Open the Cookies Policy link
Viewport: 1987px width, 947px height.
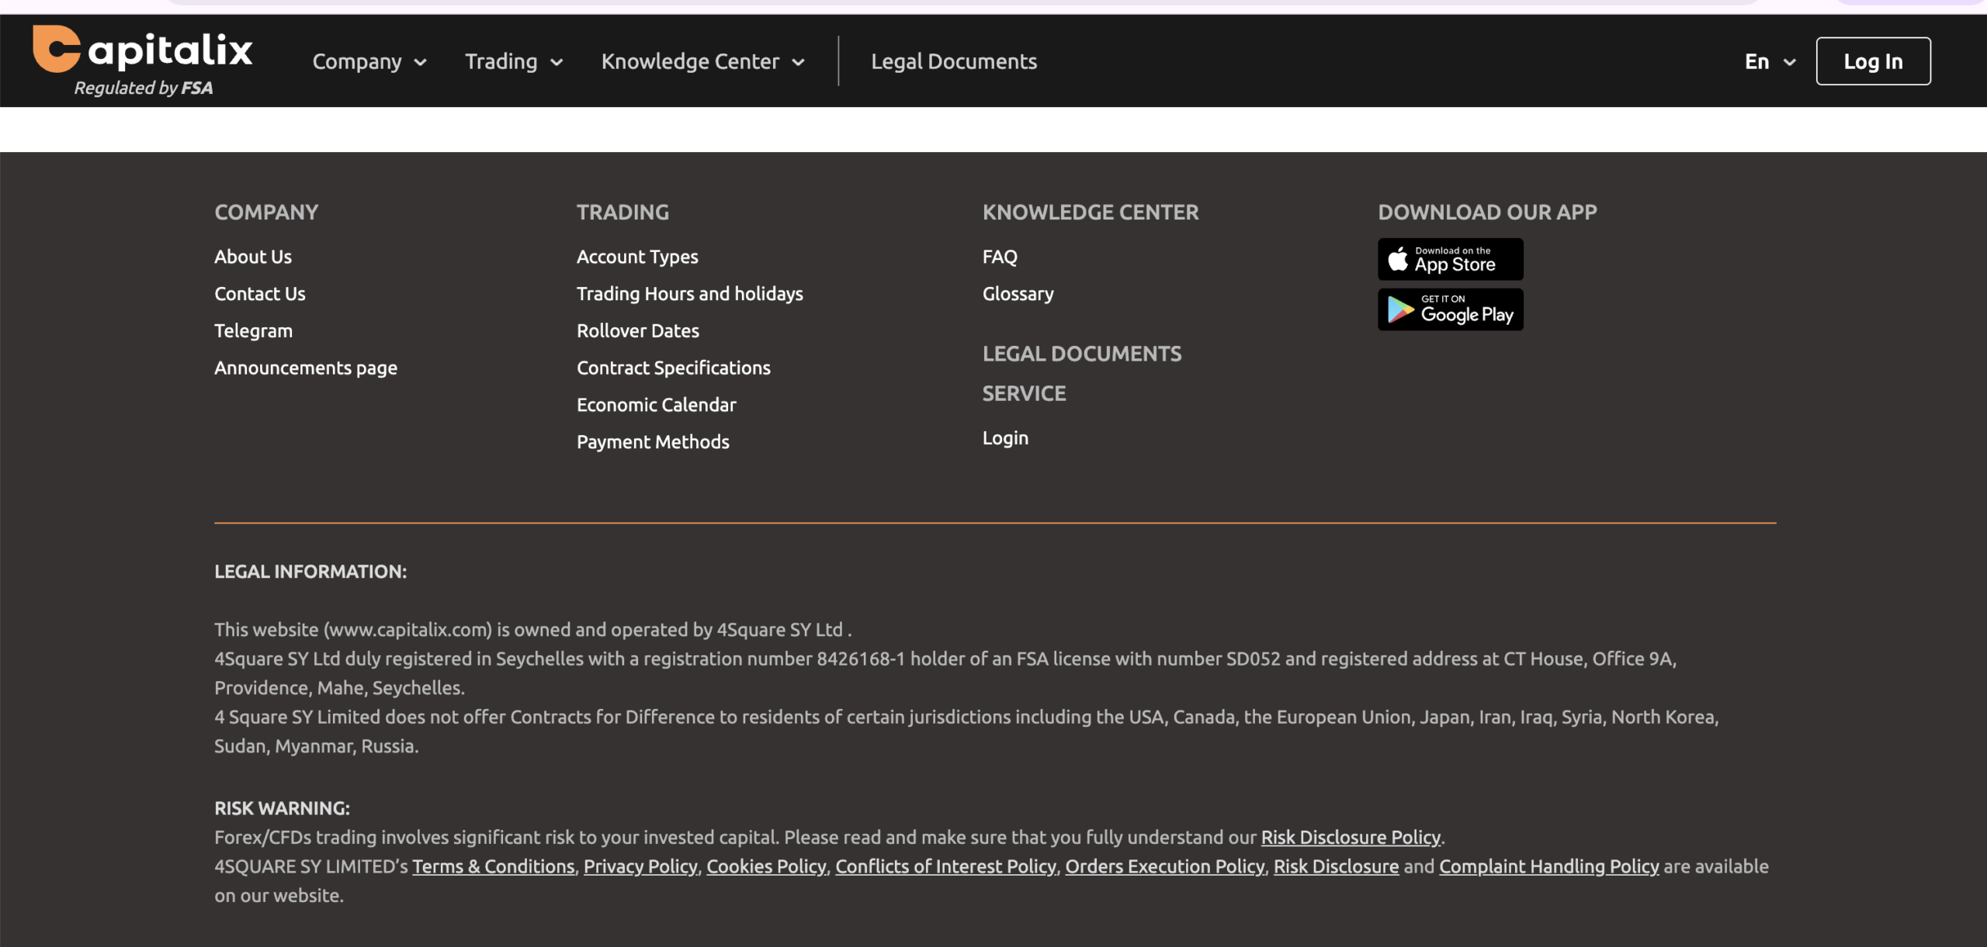click(x=766, y=866)
